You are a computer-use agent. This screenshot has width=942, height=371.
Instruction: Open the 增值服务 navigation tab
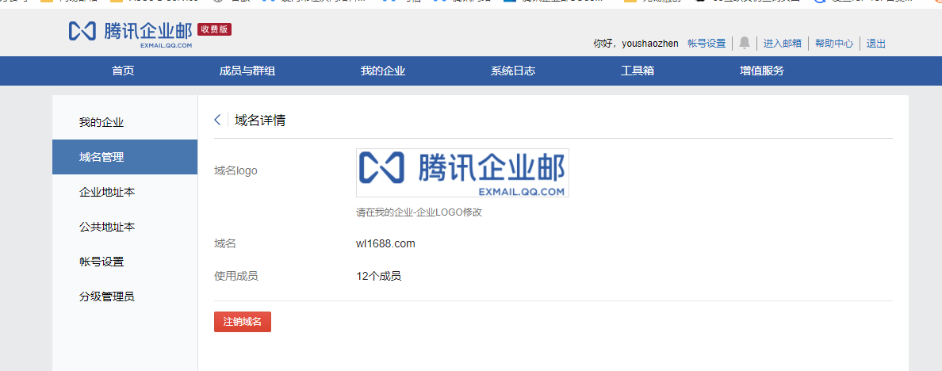point(762,71)
